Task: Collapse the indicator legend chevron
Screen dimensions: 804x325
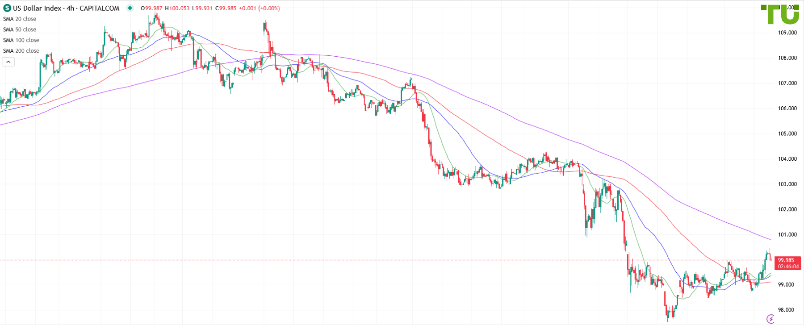Action: pos(8,62)
